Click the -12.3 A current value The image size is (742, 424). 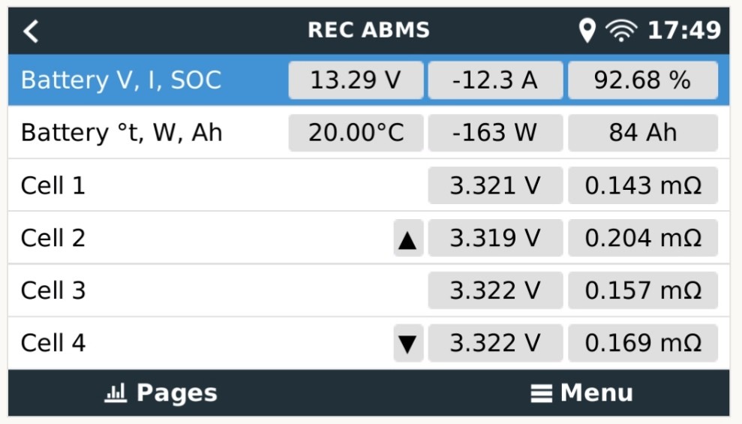point(495,80)
